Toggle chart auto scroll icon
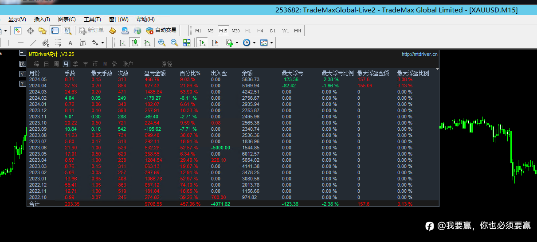The height and width of the screenshot is (242, 537). [202, 43]
